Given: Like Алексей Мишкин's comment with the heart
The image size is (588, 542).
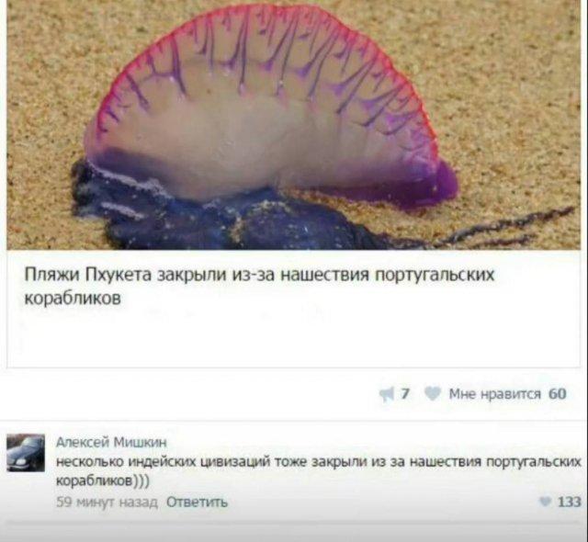Looking at the screenshot, I should click(x=545, y=502).
